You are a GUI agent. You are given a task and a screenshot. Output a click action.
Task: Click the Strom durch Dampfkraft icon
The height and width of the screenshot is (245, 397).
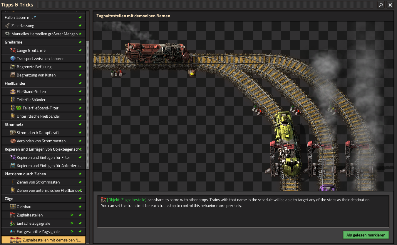point(13,133)
